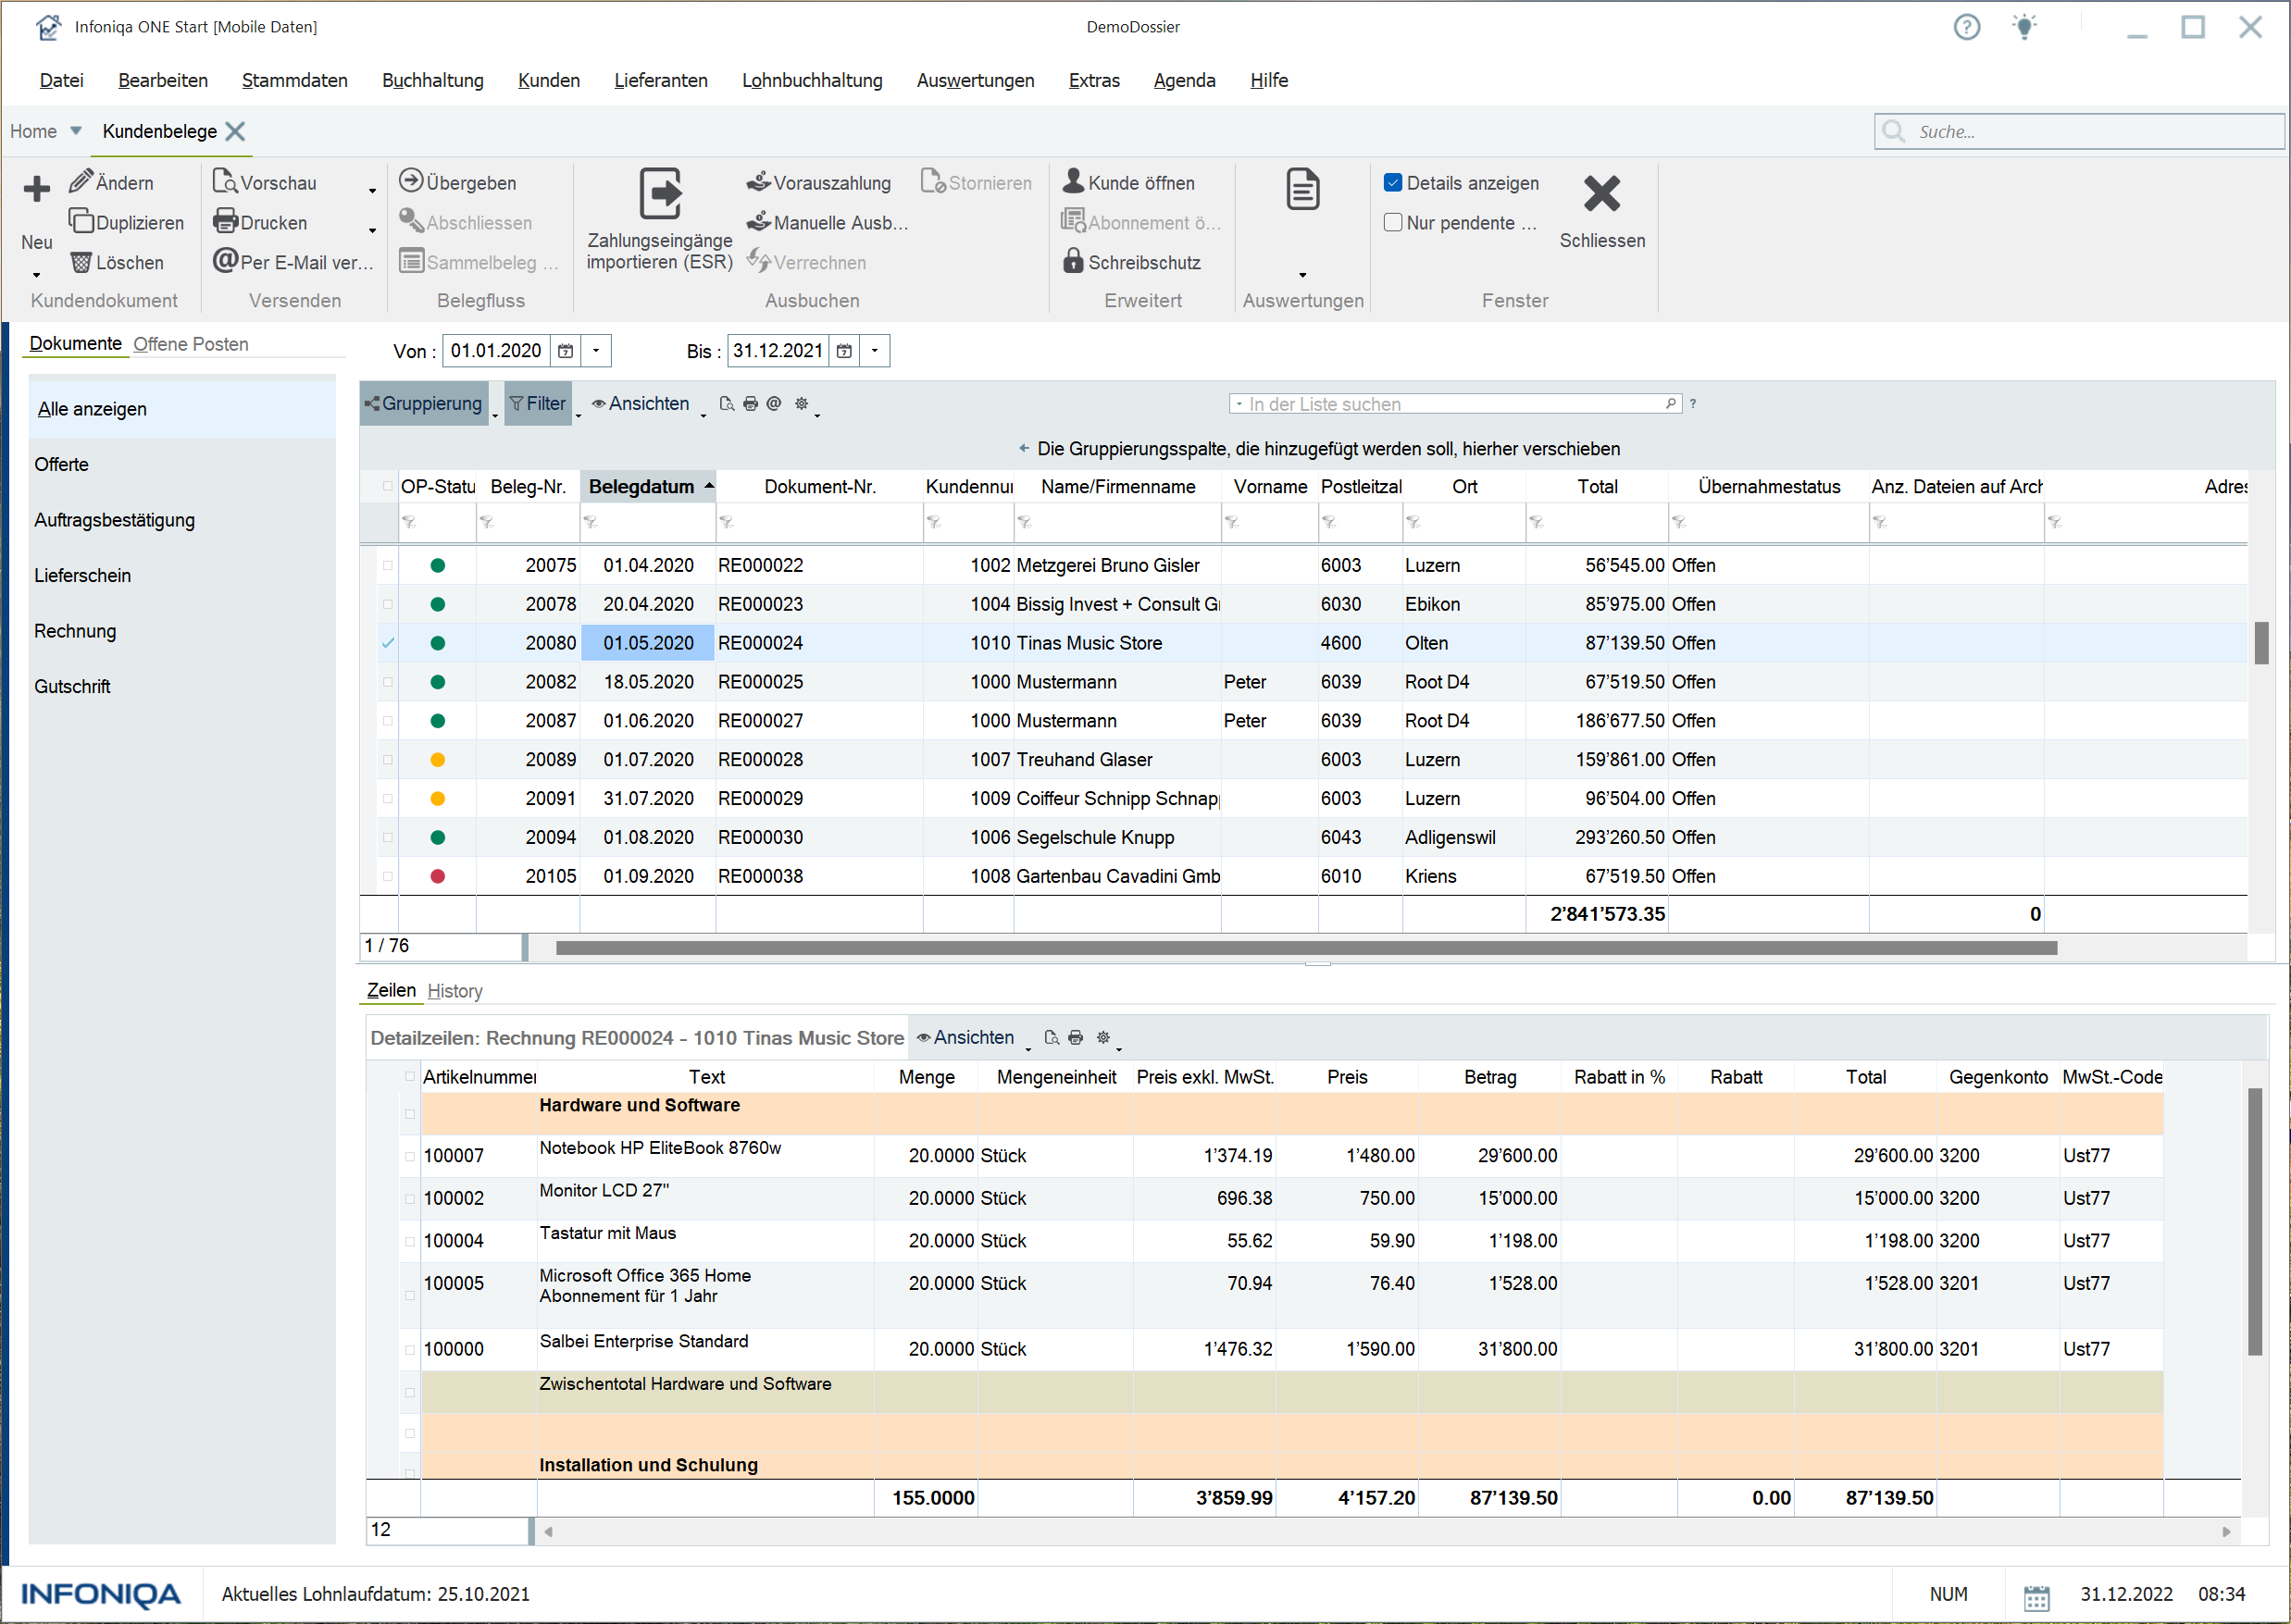Click the Drucken printer icon

pyautogui.click(x=225, y=222)
